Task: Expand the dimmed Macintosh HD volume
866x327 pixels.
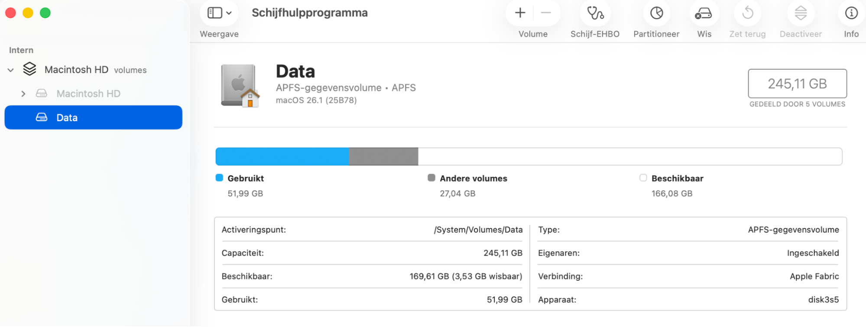Action: point(23,94)
